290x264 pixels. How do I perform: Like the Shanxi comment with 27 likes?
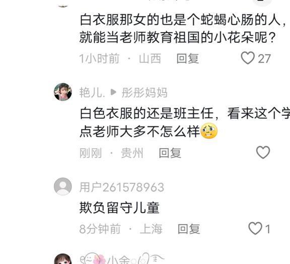coord(248,58)
